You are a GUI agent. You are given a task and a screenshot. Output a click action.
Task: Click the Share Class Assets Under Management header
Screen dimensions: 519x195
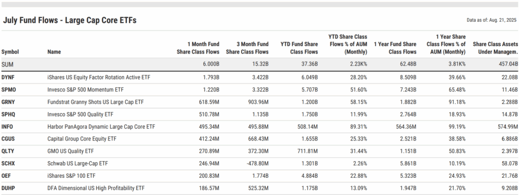pos(496,48)
